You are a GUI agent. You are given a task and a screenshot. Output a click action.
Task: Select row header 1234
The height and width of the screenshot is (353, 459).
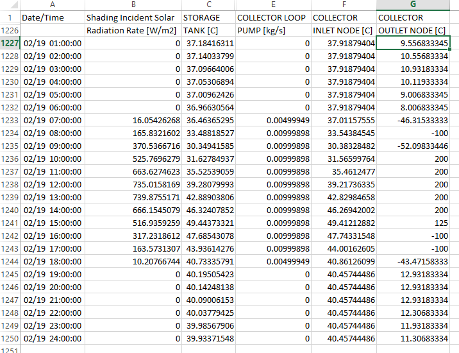[x=10, y=133]
